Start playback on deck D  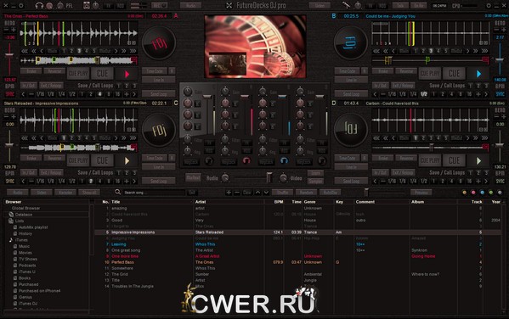pyautogui.click(x=478, y=161)
